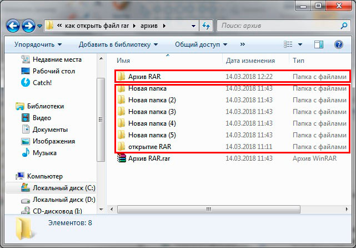Go back with the blue Back arrow

click(13, 26)
